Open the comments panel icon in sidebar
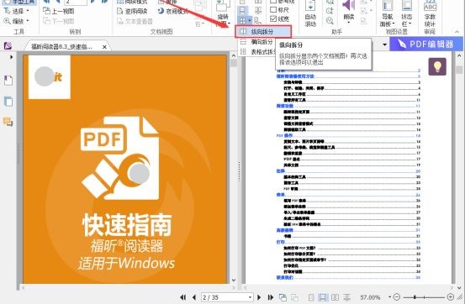 (x=8, y=122)
